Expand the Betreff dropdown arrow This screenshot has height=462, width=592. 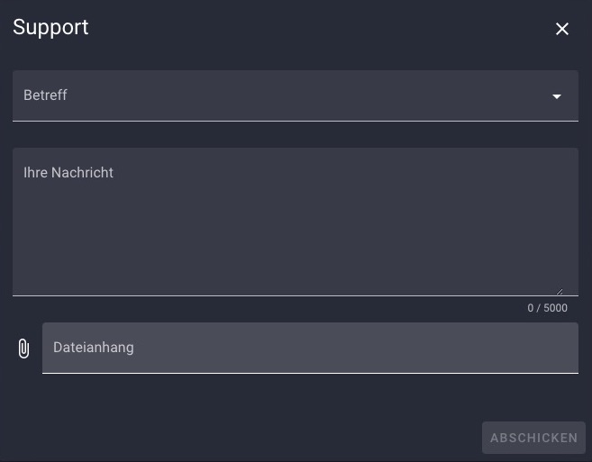pyautogui.click(x=557, y=96)
